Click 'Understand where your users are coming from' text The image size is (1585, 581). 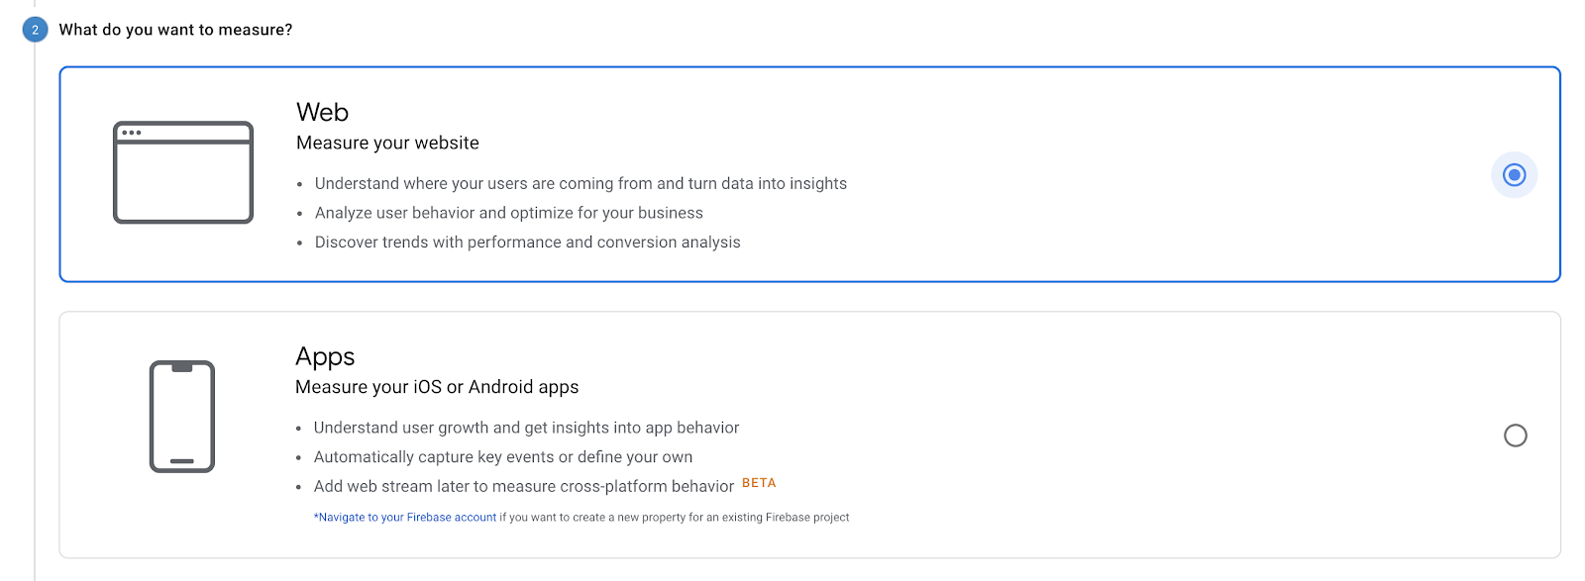[581, 183]
